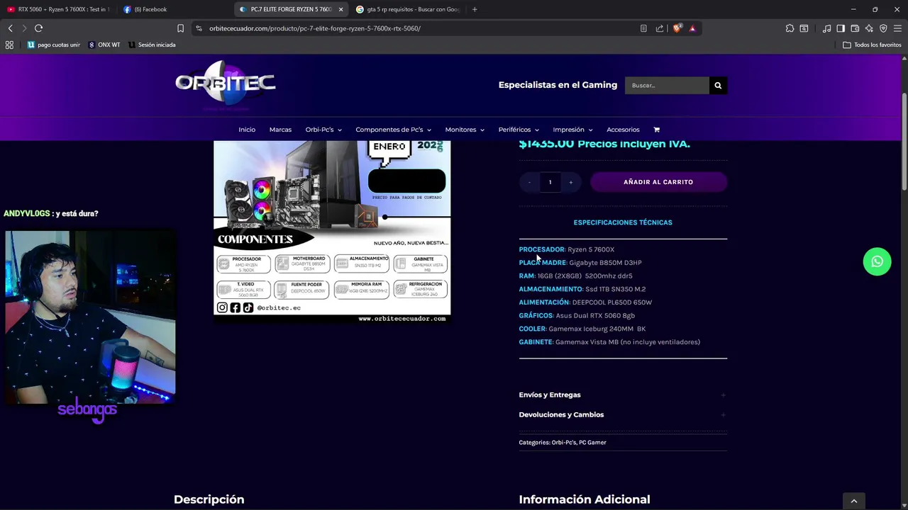The image size is (908, 510).
Task: Open the ONX WT bookmark
Action: click(x=104, y=45)
